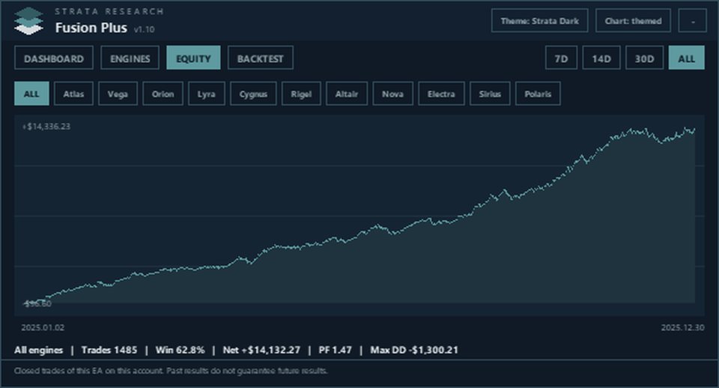This screenshot has height=388, width=719.
Task: Filter equity curve by Orion engine
Action: tap(163, 94)
